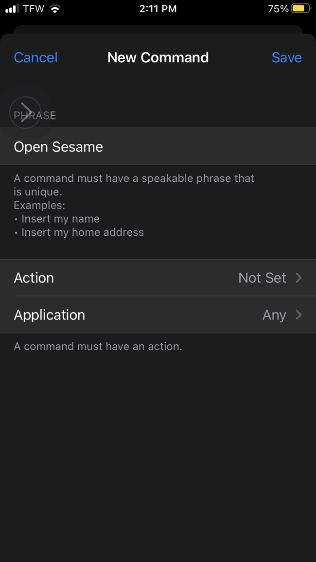Tap the Wi-Fi icon in status bar
The width and height of the screenshot is (316, 562).
click(x=55, y=9)
